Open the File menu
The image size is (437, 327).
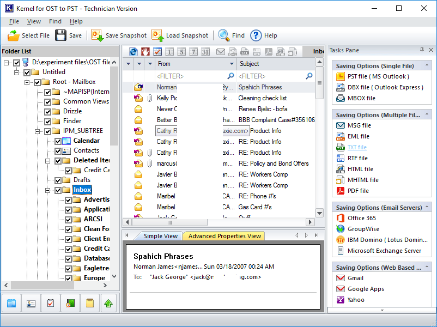click(x=14, y=21)
